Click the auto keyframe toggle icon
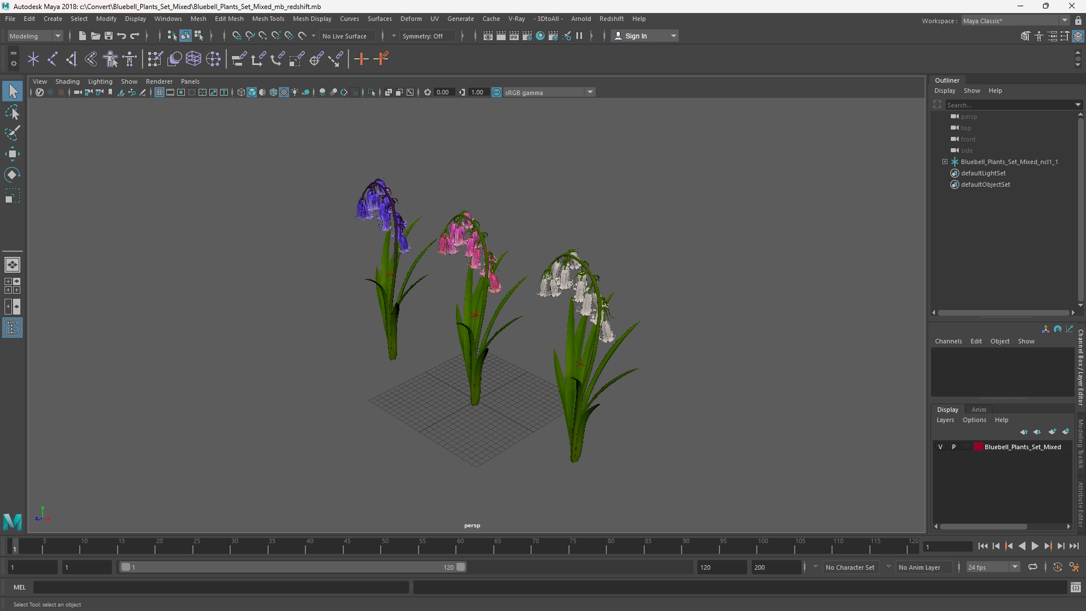Screen dimensions: 1086x611 pos(1058,567)
